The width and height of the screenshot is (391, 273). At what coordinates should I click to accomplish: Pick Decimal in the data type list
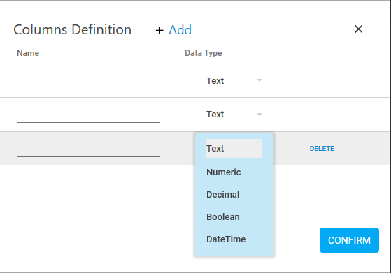(222, 194)
